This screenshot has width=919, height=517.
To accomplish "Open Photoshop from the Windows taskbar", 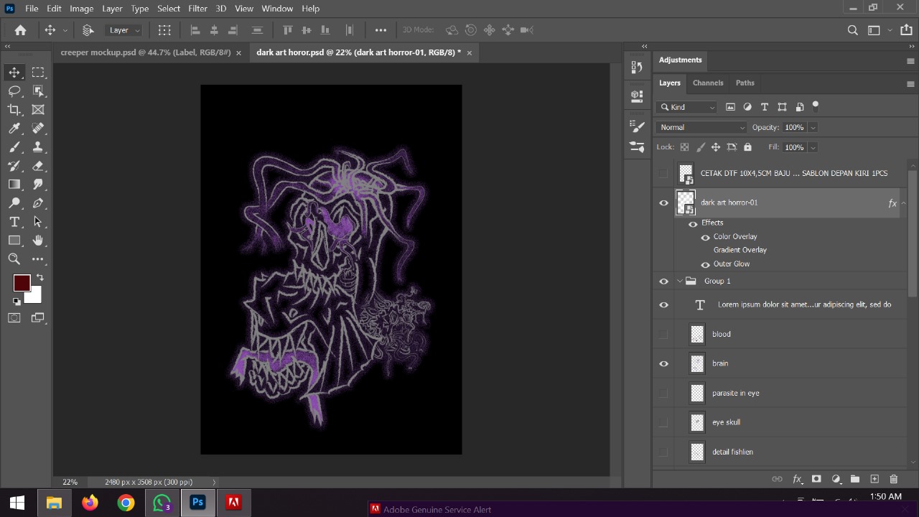I will (197, 503).
